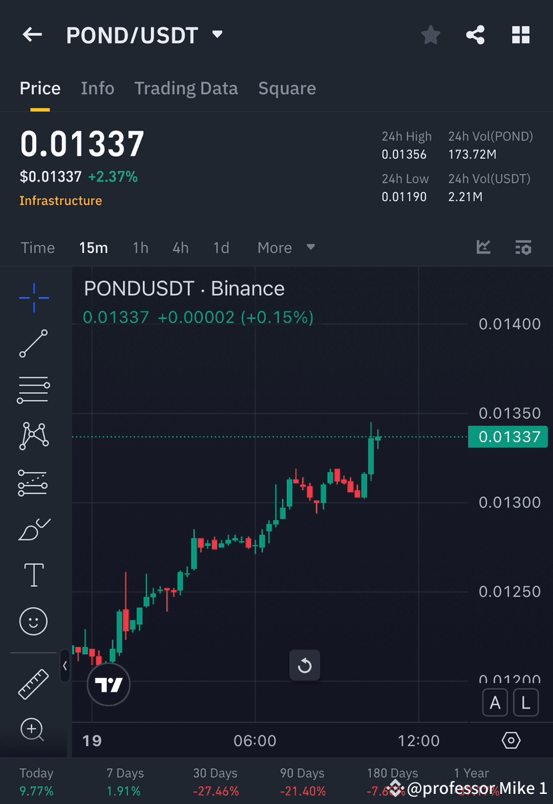Image resolution: width=553 pixels, height=804 pixels.
Task: Click the TradingView logo on the chart
Action: (109, 684)
